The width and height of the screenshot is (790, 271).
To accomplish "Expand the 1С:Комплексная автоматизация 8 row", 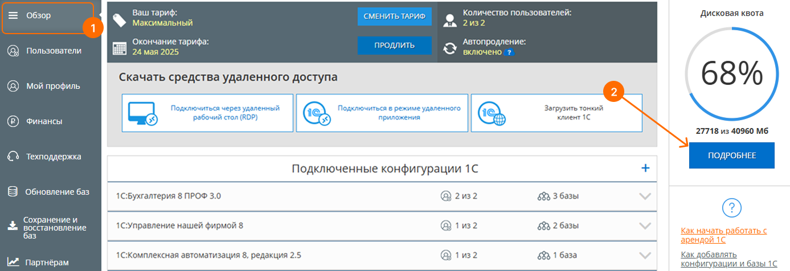I will coord(645,255).
